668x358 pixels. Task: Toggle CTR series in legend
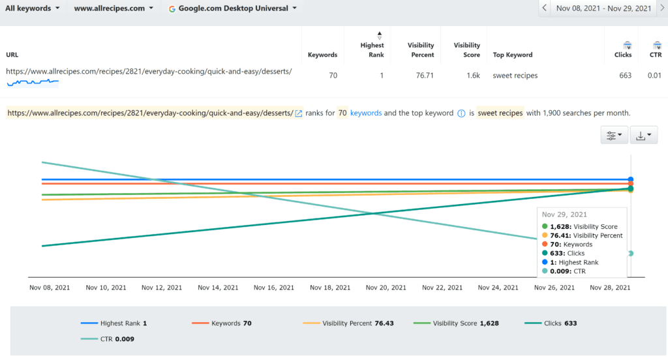[x=108, y=339]
